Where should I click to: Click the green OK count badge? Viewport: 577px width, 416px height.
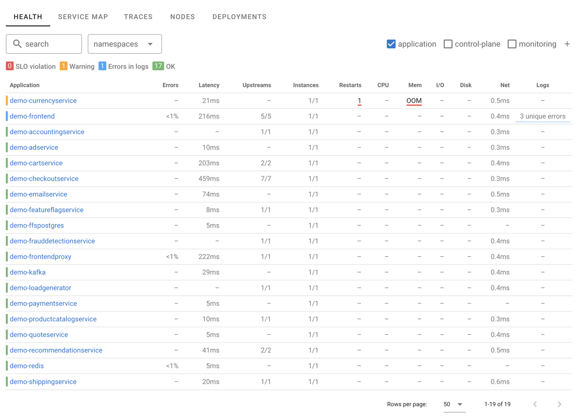(x=158, y=66)
